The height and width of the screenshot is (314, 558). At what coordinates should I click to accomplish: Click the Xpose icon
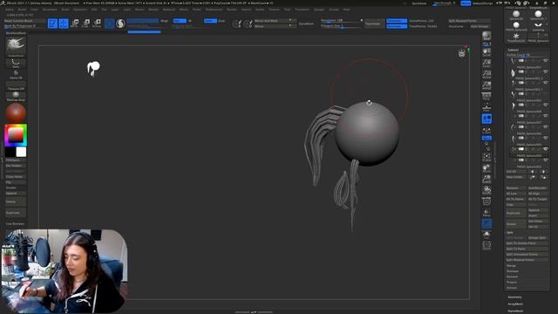coord(487,245)
